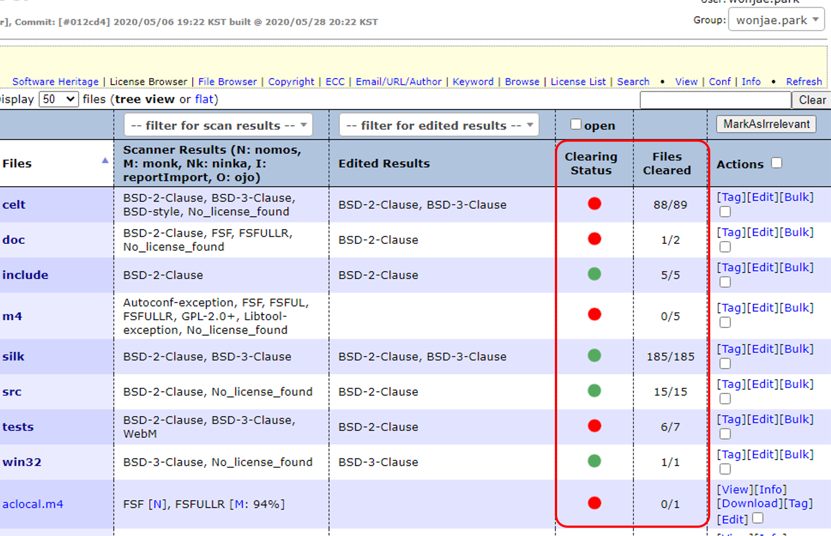
Task: Click [N] nomos link for aclocal.m4
Action: (158, 504)
